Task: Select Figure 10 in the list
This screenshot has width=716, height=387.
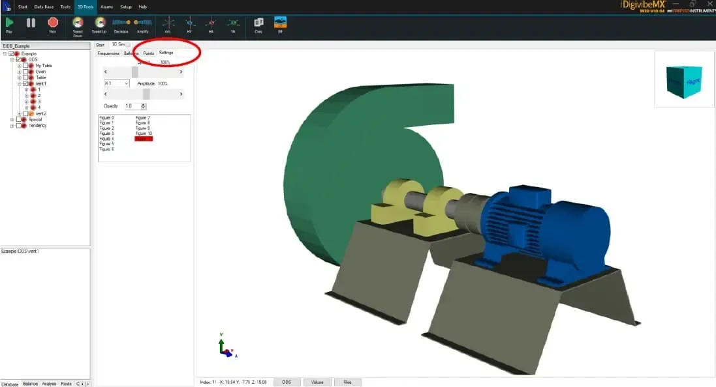Action: [144, 134]
